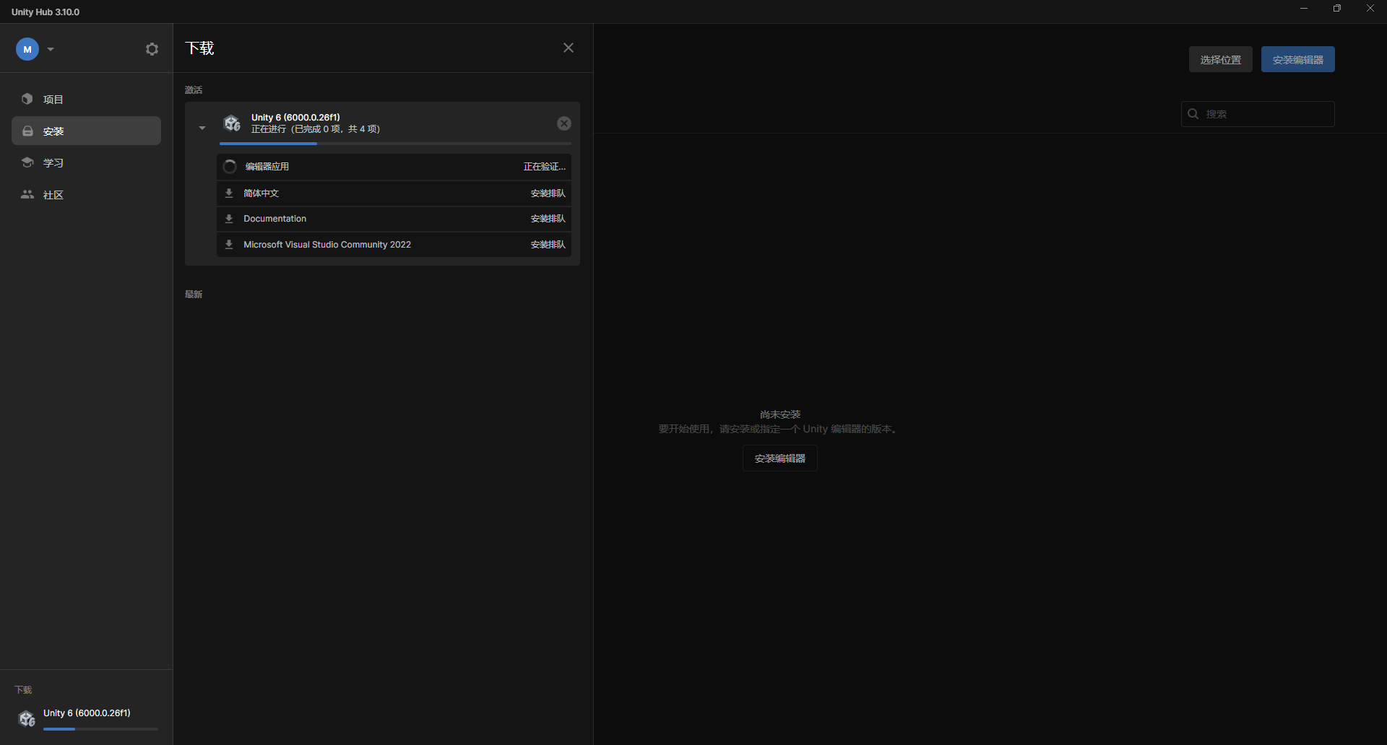Screen dimensions: 1387x745
Task: Click the installs drive icon in sidebar
Action: tap(27, 131)
